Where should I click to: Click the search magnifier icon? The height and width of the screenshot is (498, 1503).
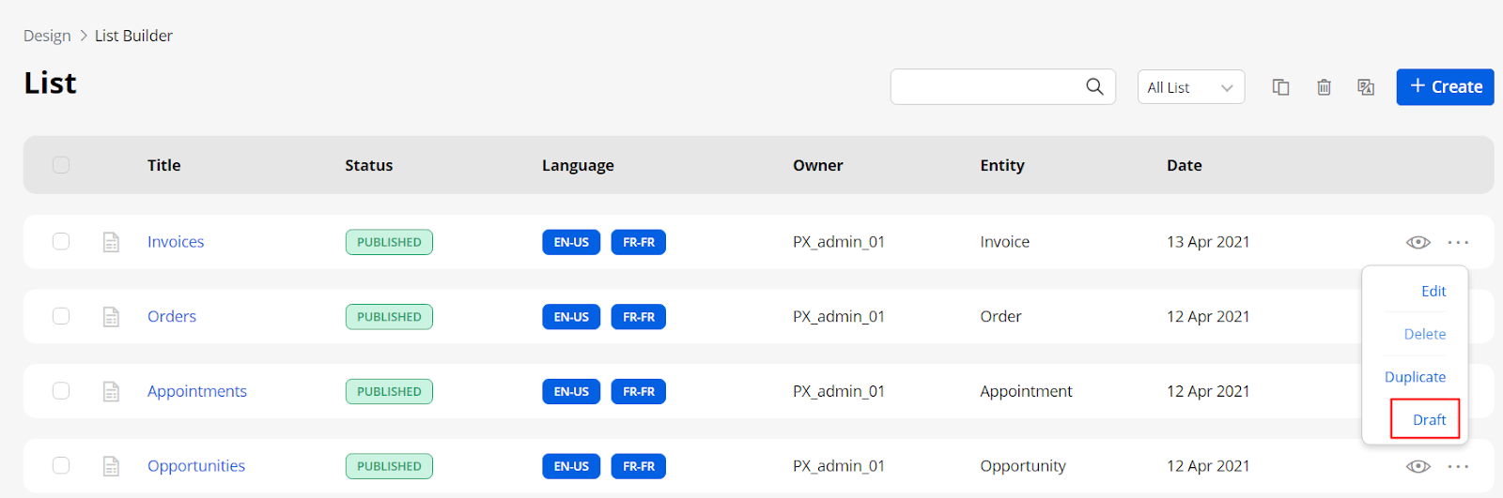pos(1094,86)
